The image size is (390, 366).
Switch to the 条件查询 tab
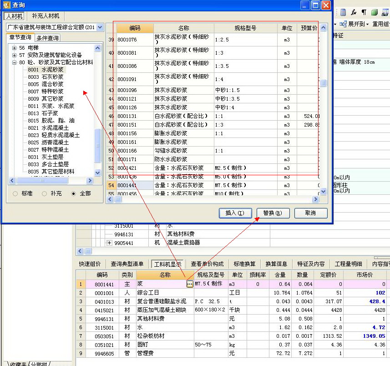coord(47,38)
